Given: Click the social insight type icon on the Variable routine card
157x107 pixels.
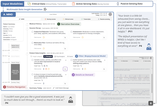Looking at the screenshot, I should tap(47, 66).
